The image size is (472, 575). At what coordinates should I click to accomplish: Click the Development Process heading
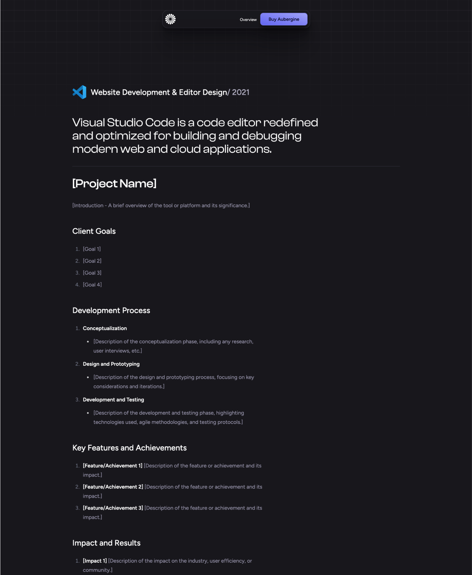(111, 311)
